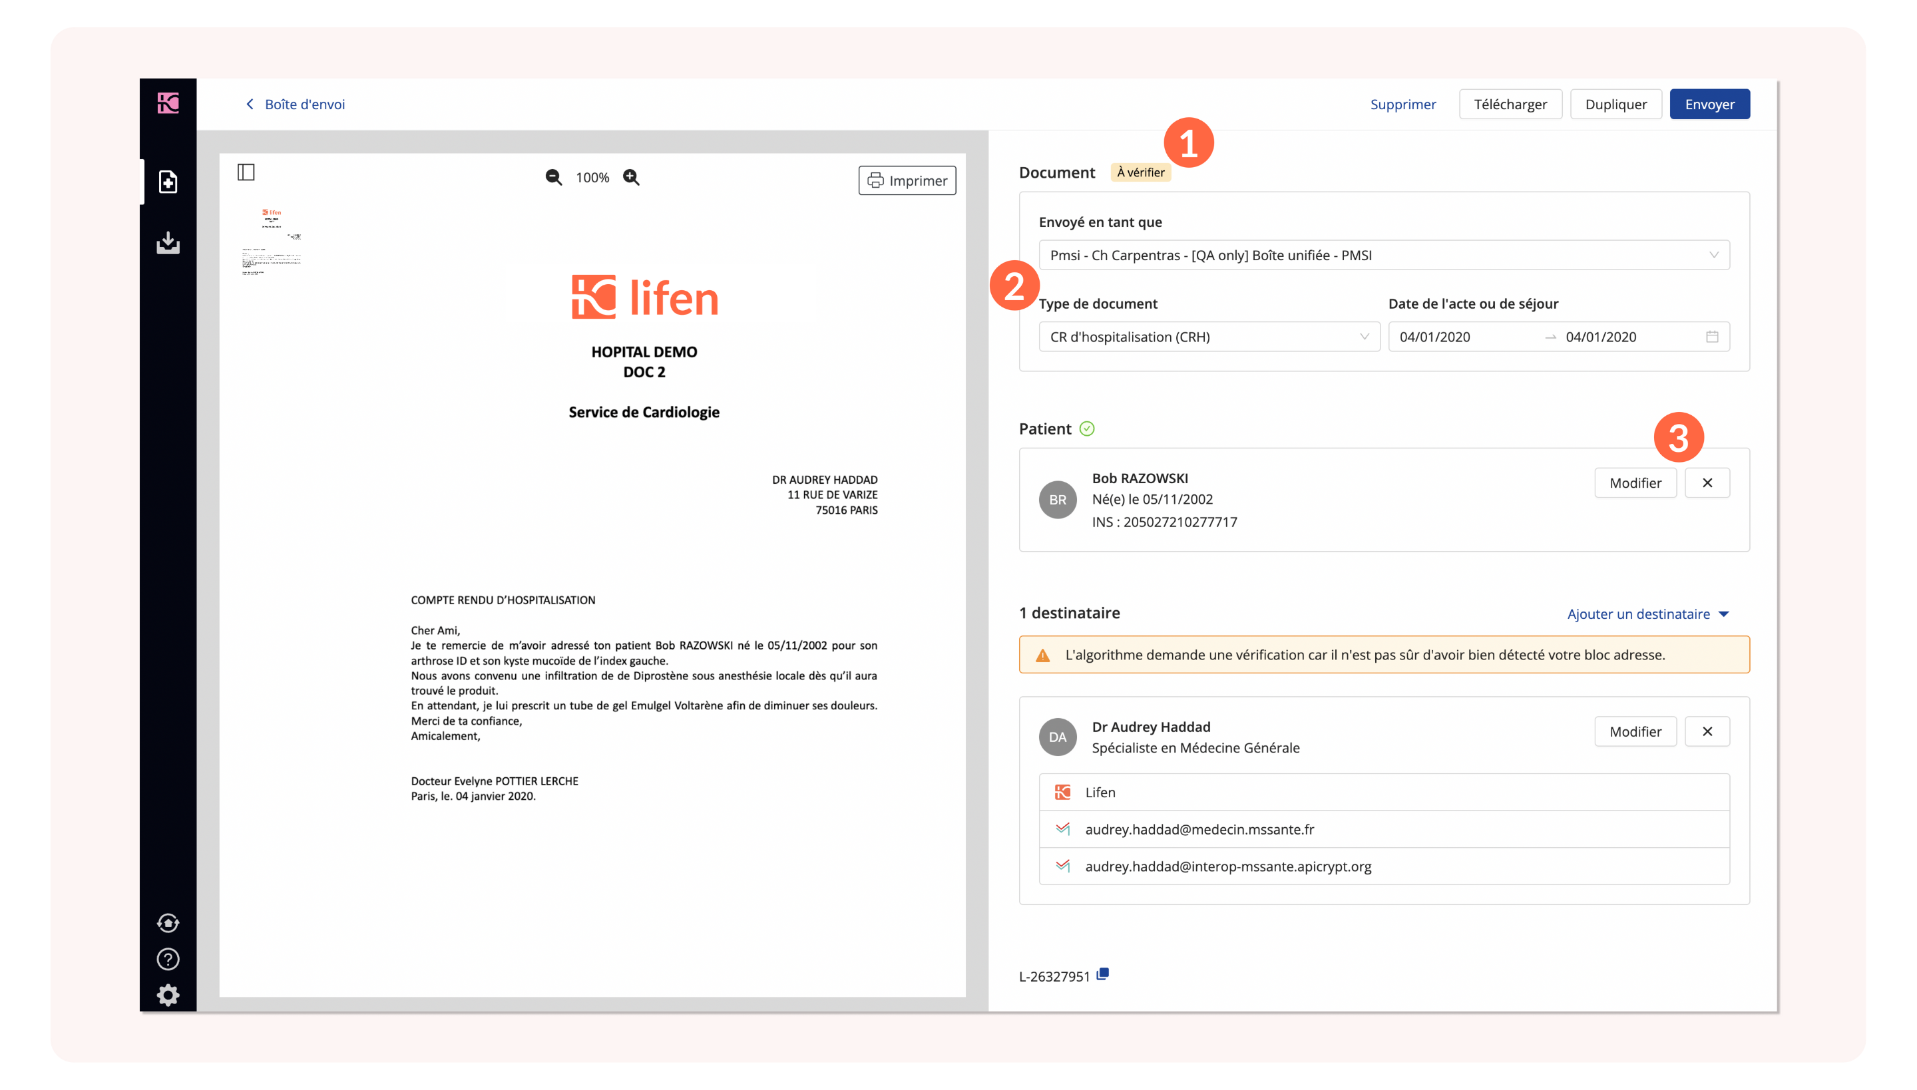Click the end date 04/01/2020 field
This screenshot has width=1917, height=1090.
1600,337
